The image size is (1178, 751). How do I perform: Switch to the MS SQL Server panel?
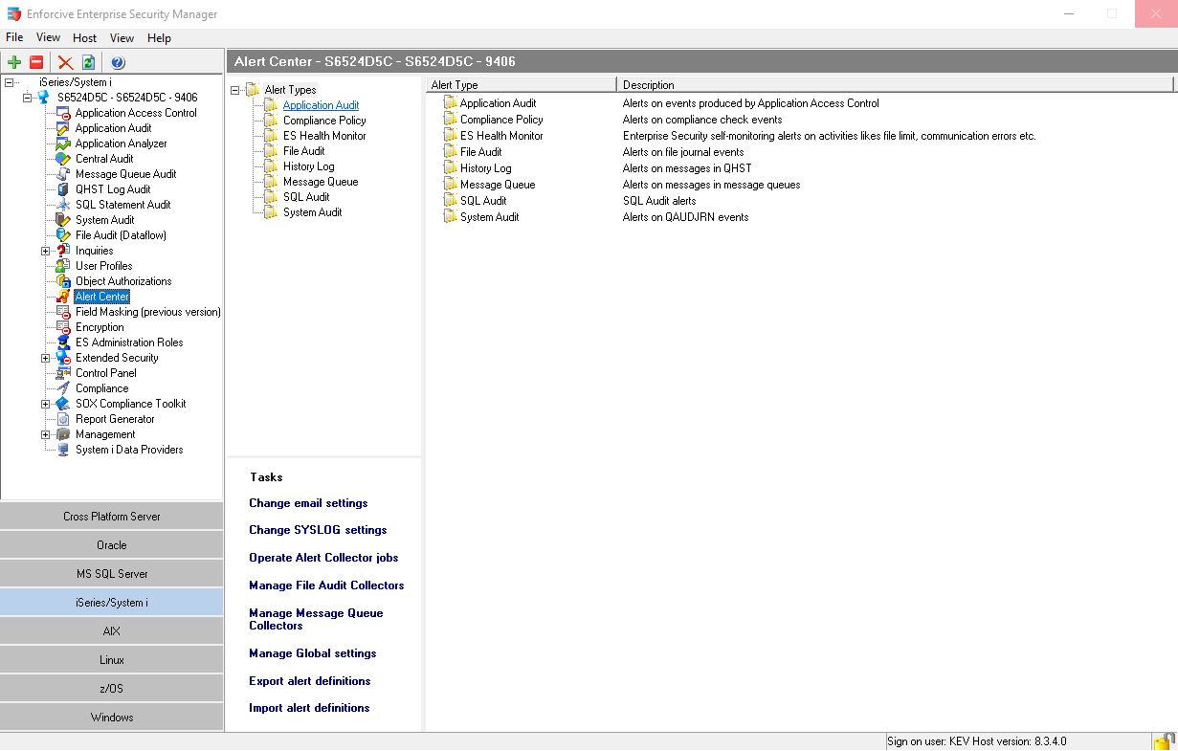[112, 574]
